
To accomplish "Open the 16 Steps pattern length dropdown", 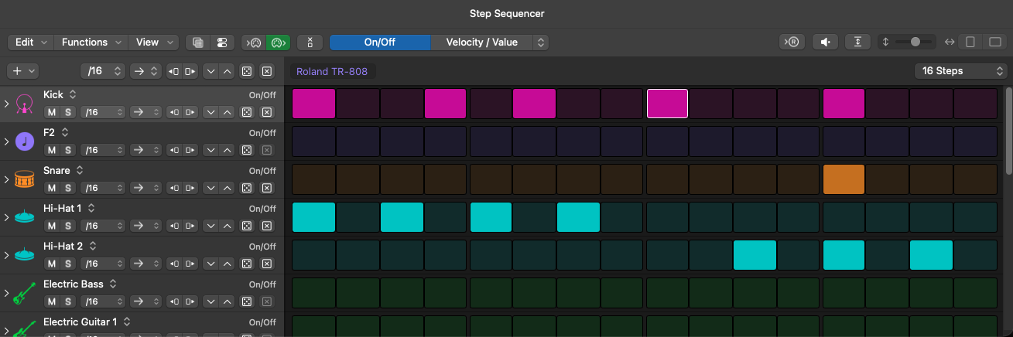I will tap(960, 71).
